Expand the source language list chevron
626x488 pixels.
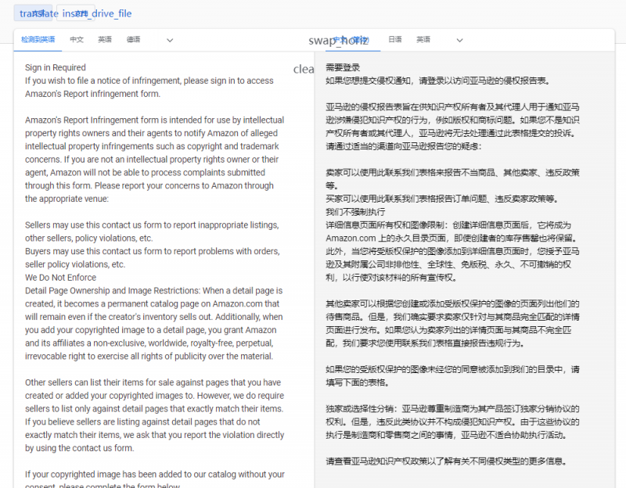coord(170,40)
